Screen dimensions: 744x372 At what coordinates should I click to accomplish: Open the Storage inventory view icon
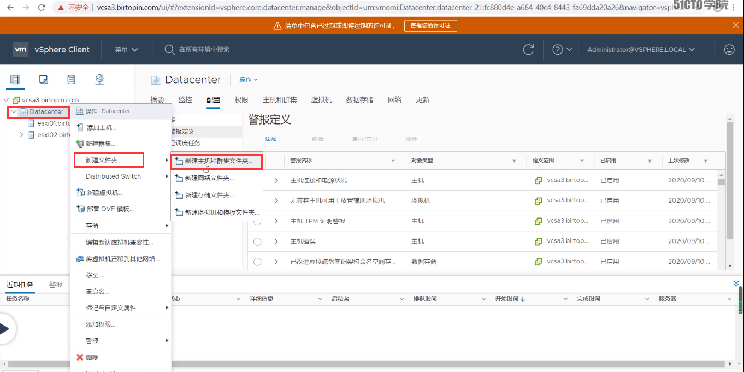coord(71,80)
